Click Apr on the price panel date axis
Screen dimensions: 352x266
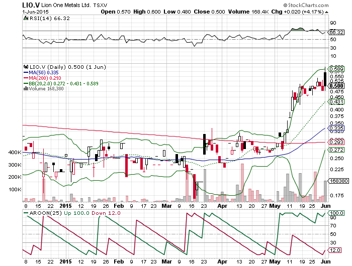[x=222, y=206]
